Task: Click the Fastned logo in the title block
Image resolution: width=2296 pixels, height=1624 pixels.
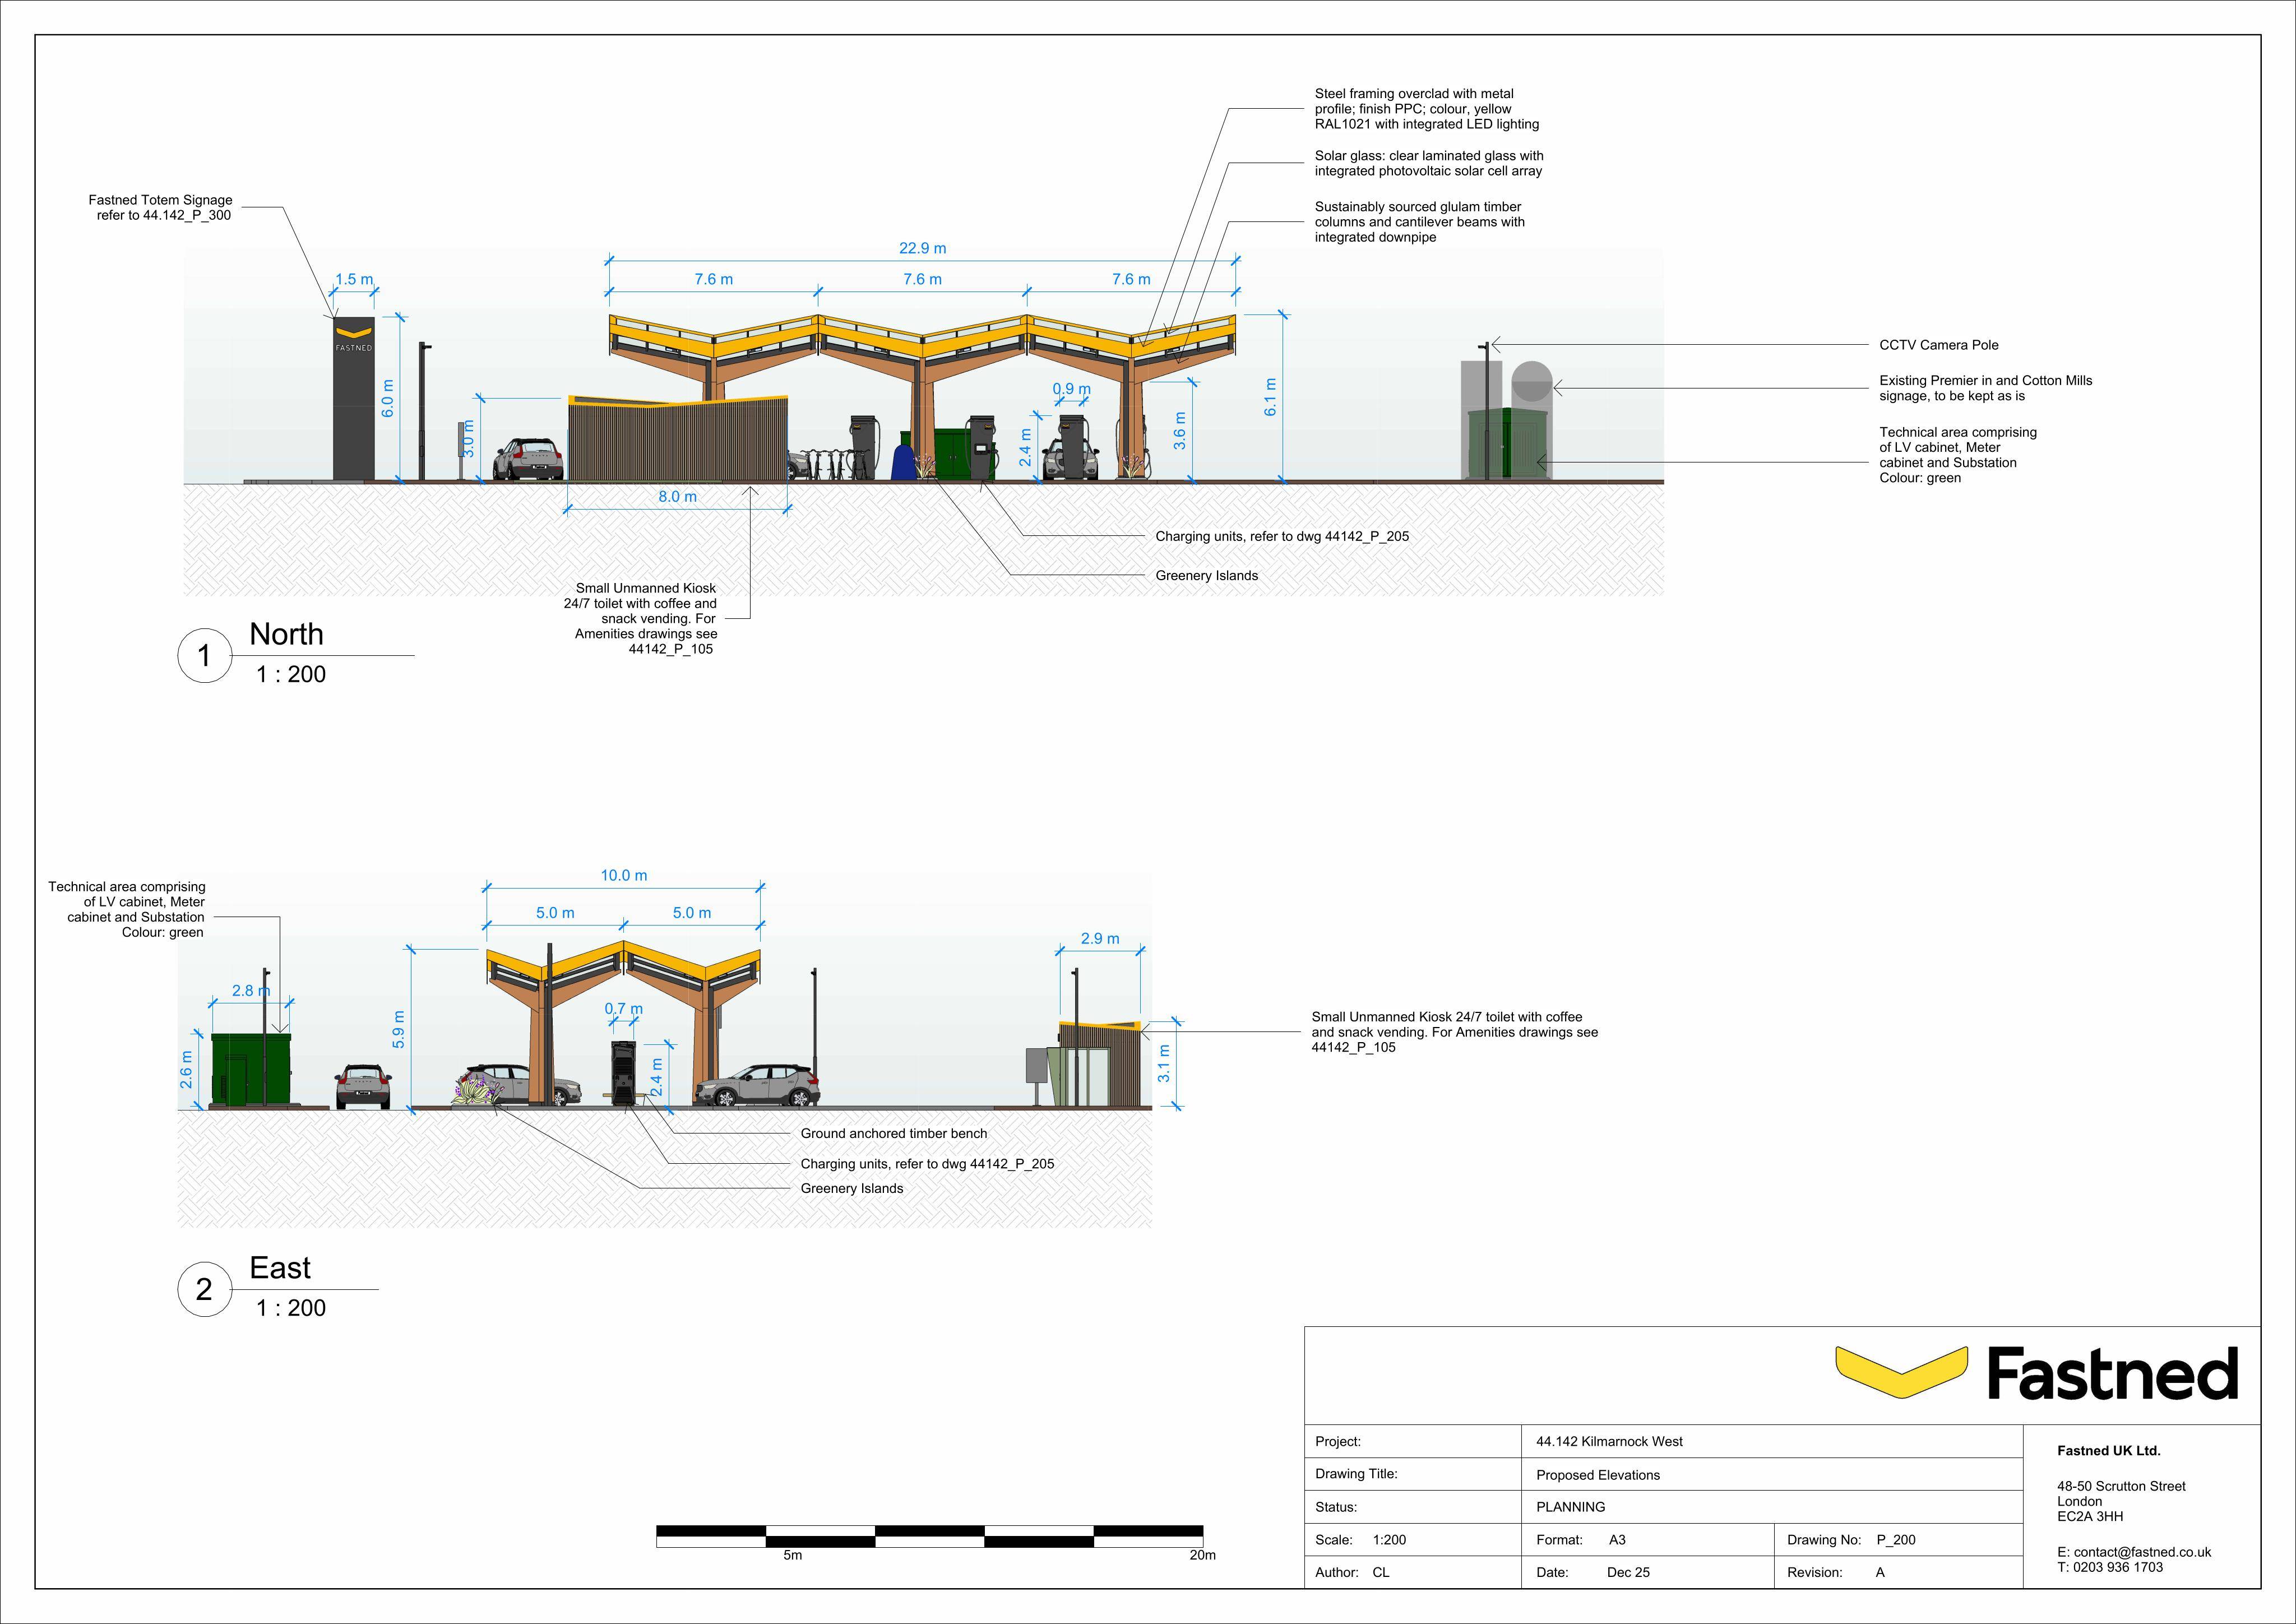Action: pyautogui.click(x=2036, y=1372)
